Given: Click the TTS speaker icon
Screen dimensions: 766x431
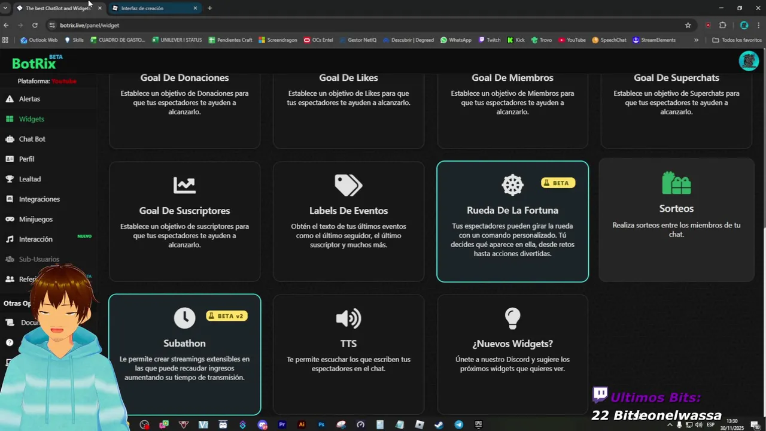Looking at the screenshot, I should pyautogui.click(x=348, y=318).
